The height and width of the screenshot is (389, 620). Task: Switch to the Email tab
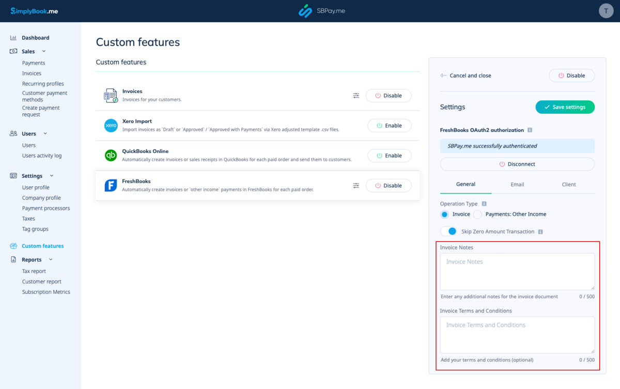(517, 185)
